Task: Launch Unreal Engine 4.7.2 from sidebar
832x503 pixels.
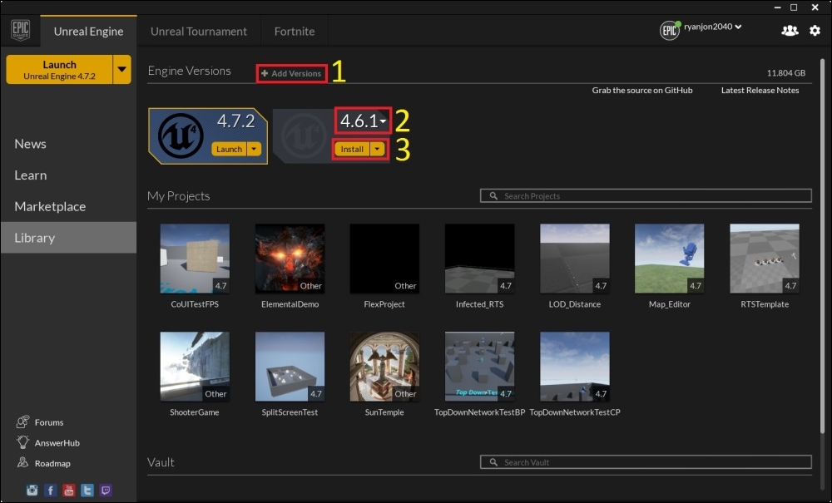Action: click(59, 70)
